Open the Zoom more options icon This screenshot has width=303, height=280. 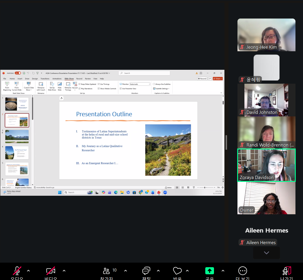pos(243,271)
